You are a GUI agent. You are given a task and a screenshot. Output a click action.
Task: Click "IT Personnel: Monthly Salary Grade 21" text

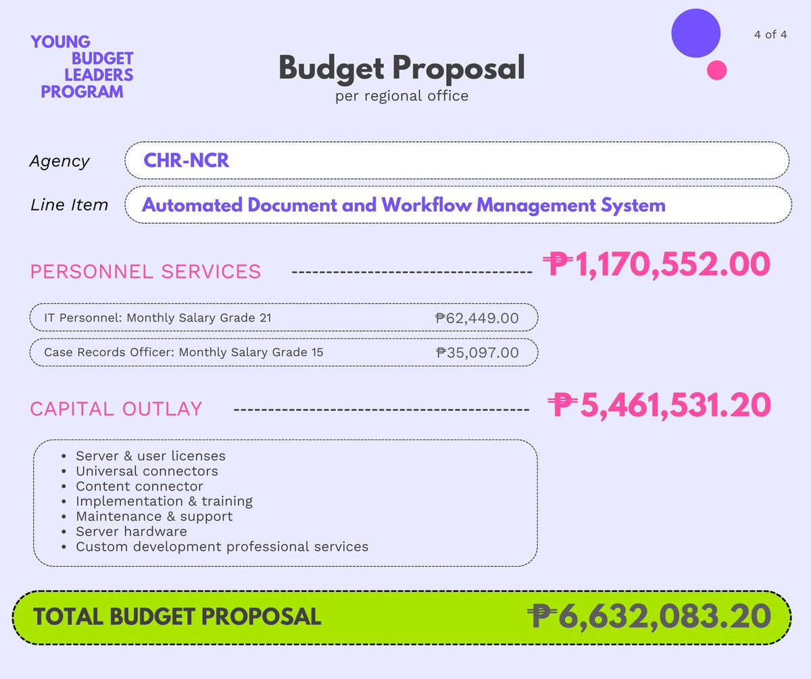click(x=158, y=317)
